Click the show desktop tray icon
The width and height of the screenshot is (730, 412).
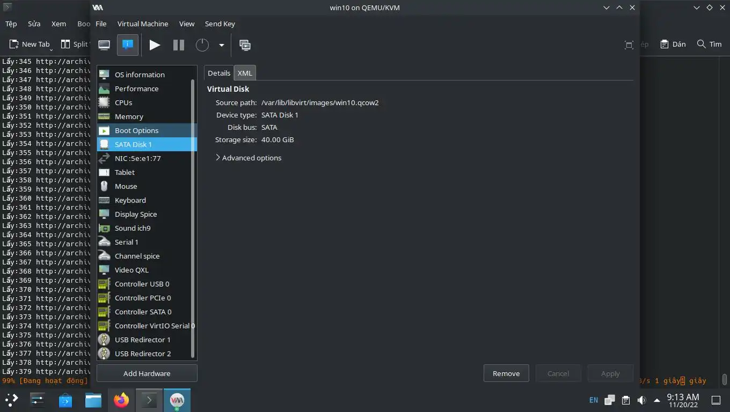(716, 400)
